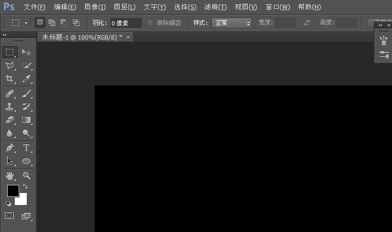This screenshot has width=392, height=232.
Task: Open the 选择(S) menu
Action: click(185, 7)
